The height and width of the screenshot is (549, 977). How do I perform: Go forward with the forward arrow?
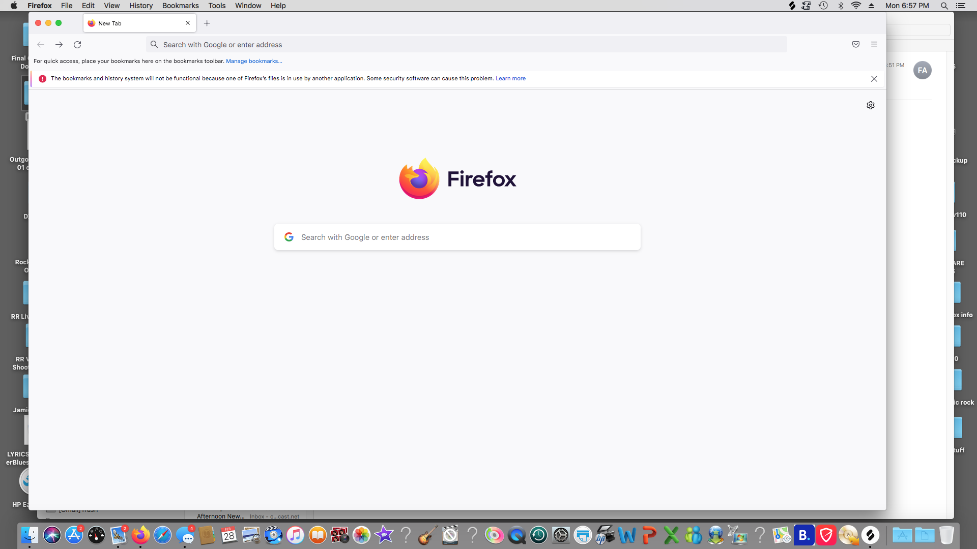tap(59, 45)
